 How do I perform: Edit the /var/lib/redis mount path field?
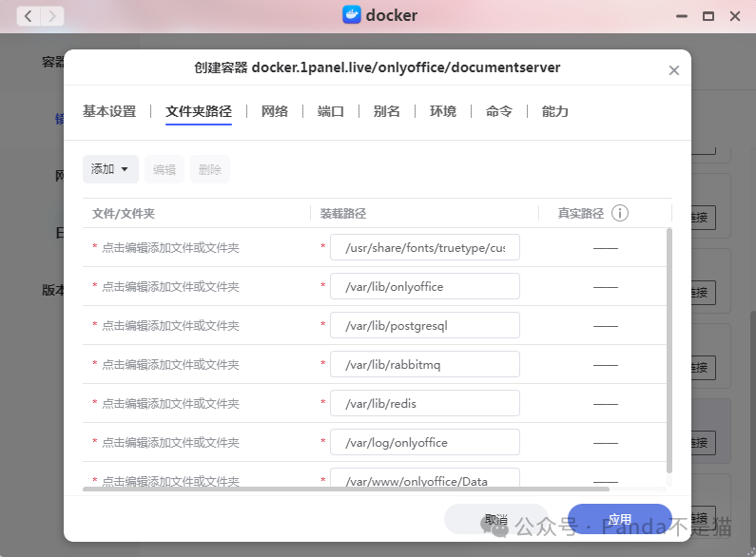pyautogui.click(x=425, y=403)
